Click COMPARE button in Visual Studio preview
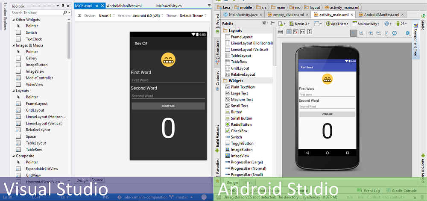This screenshot has width=427, height=201. [168, 106]
